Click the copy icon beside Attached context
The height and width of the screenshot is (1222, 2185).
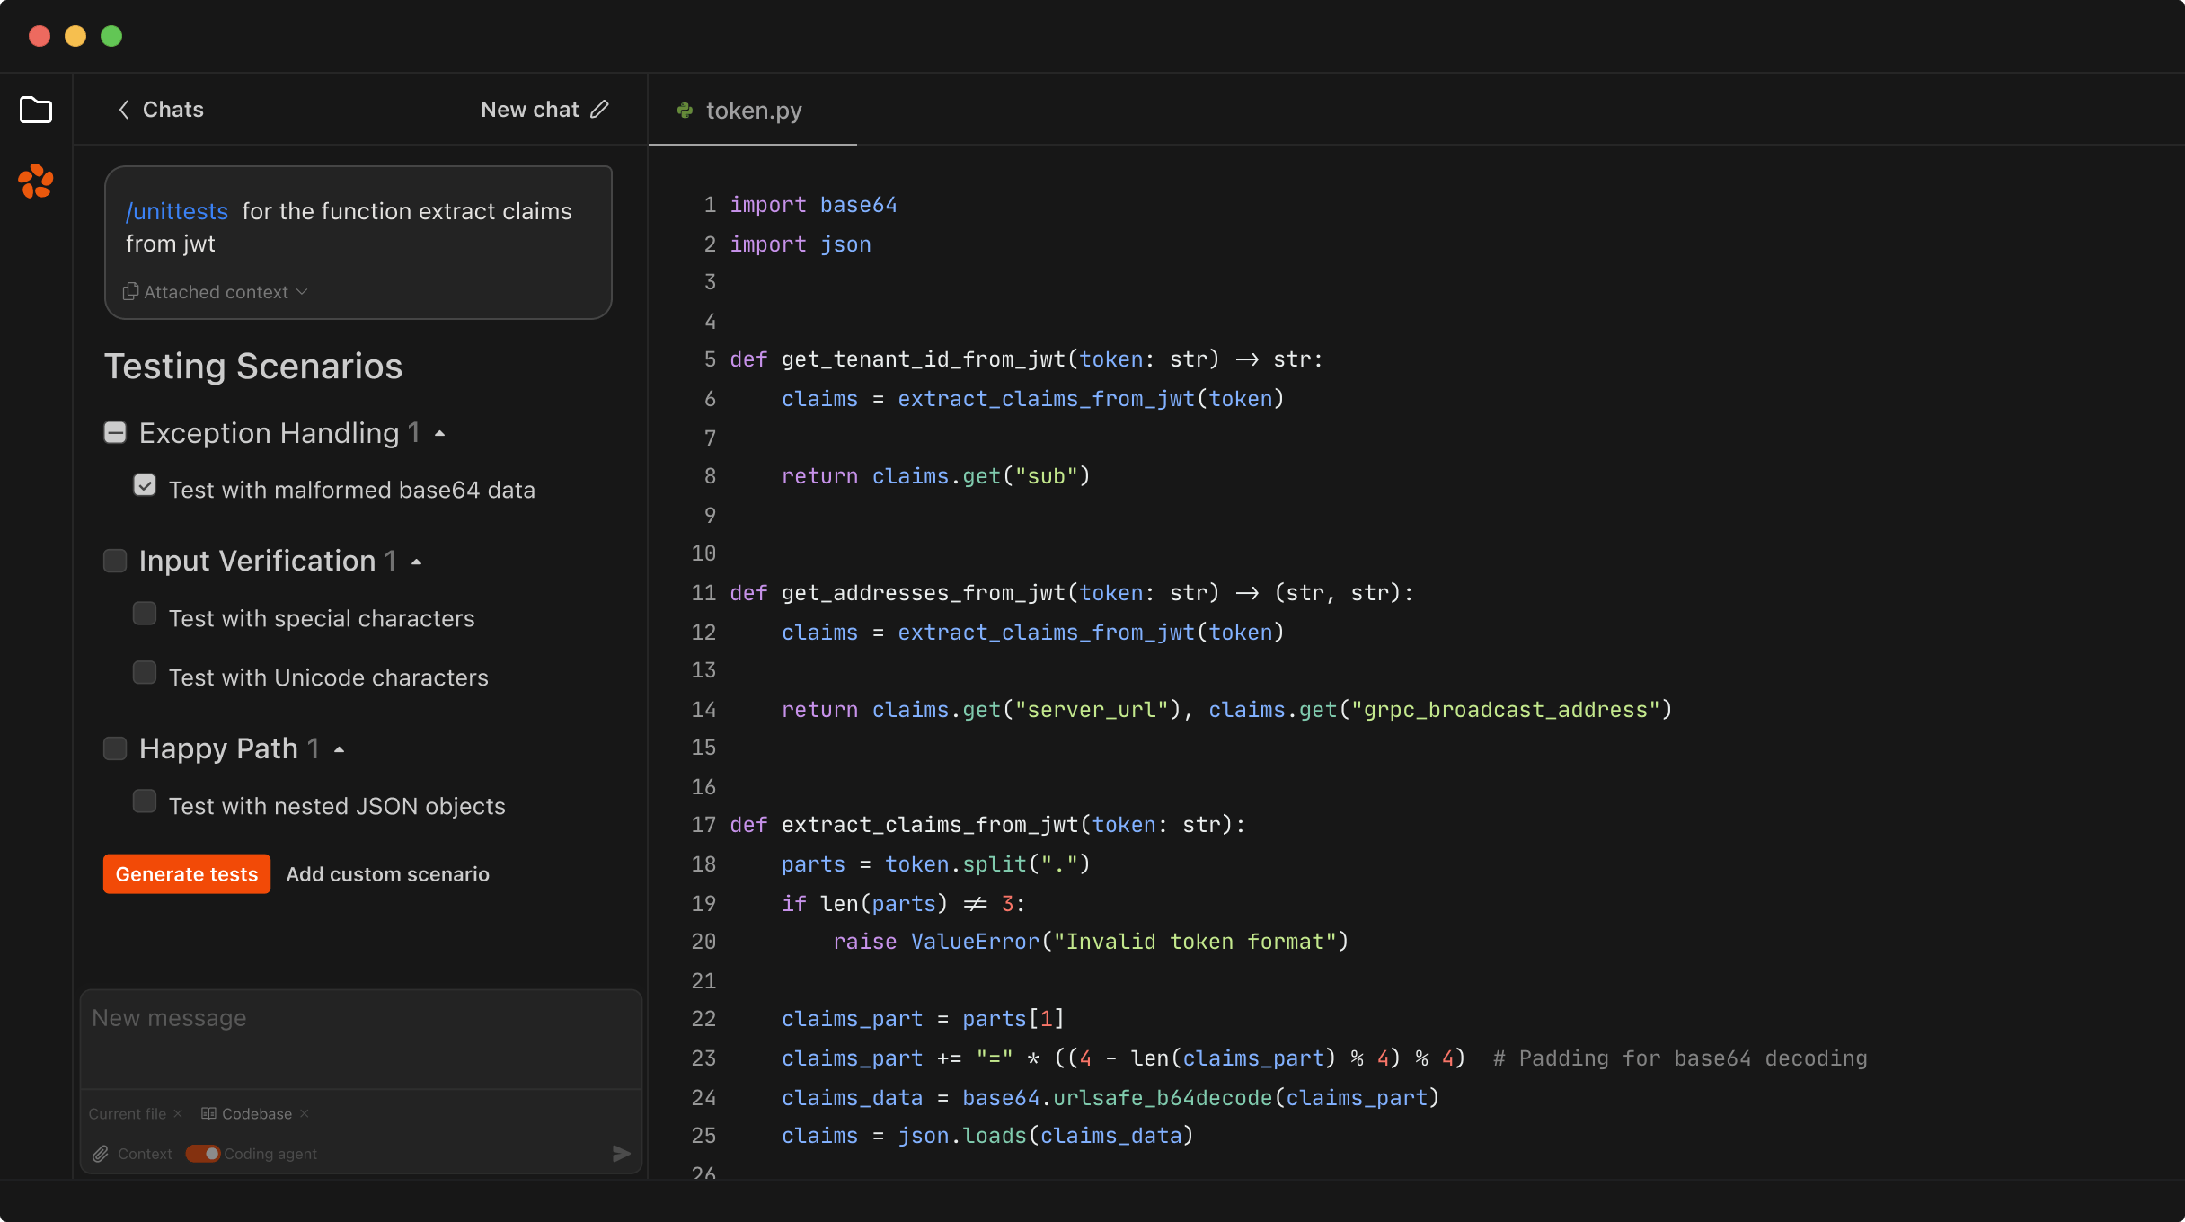click(x=131, y=291)
